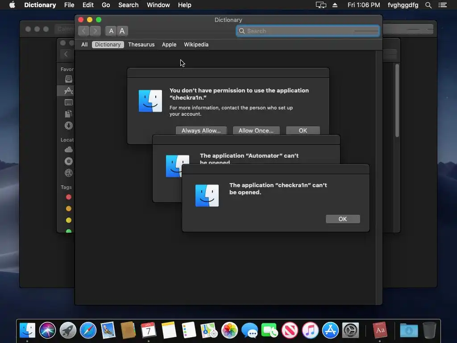Open Messages icon in Dock
This screenshot has height=343, width=457.
(249, 330)
